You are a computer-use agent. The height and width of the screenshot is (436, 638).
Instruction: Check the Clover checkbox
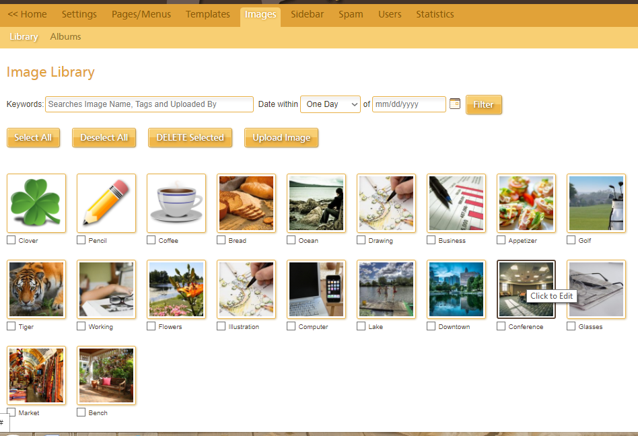pos(11,240)
